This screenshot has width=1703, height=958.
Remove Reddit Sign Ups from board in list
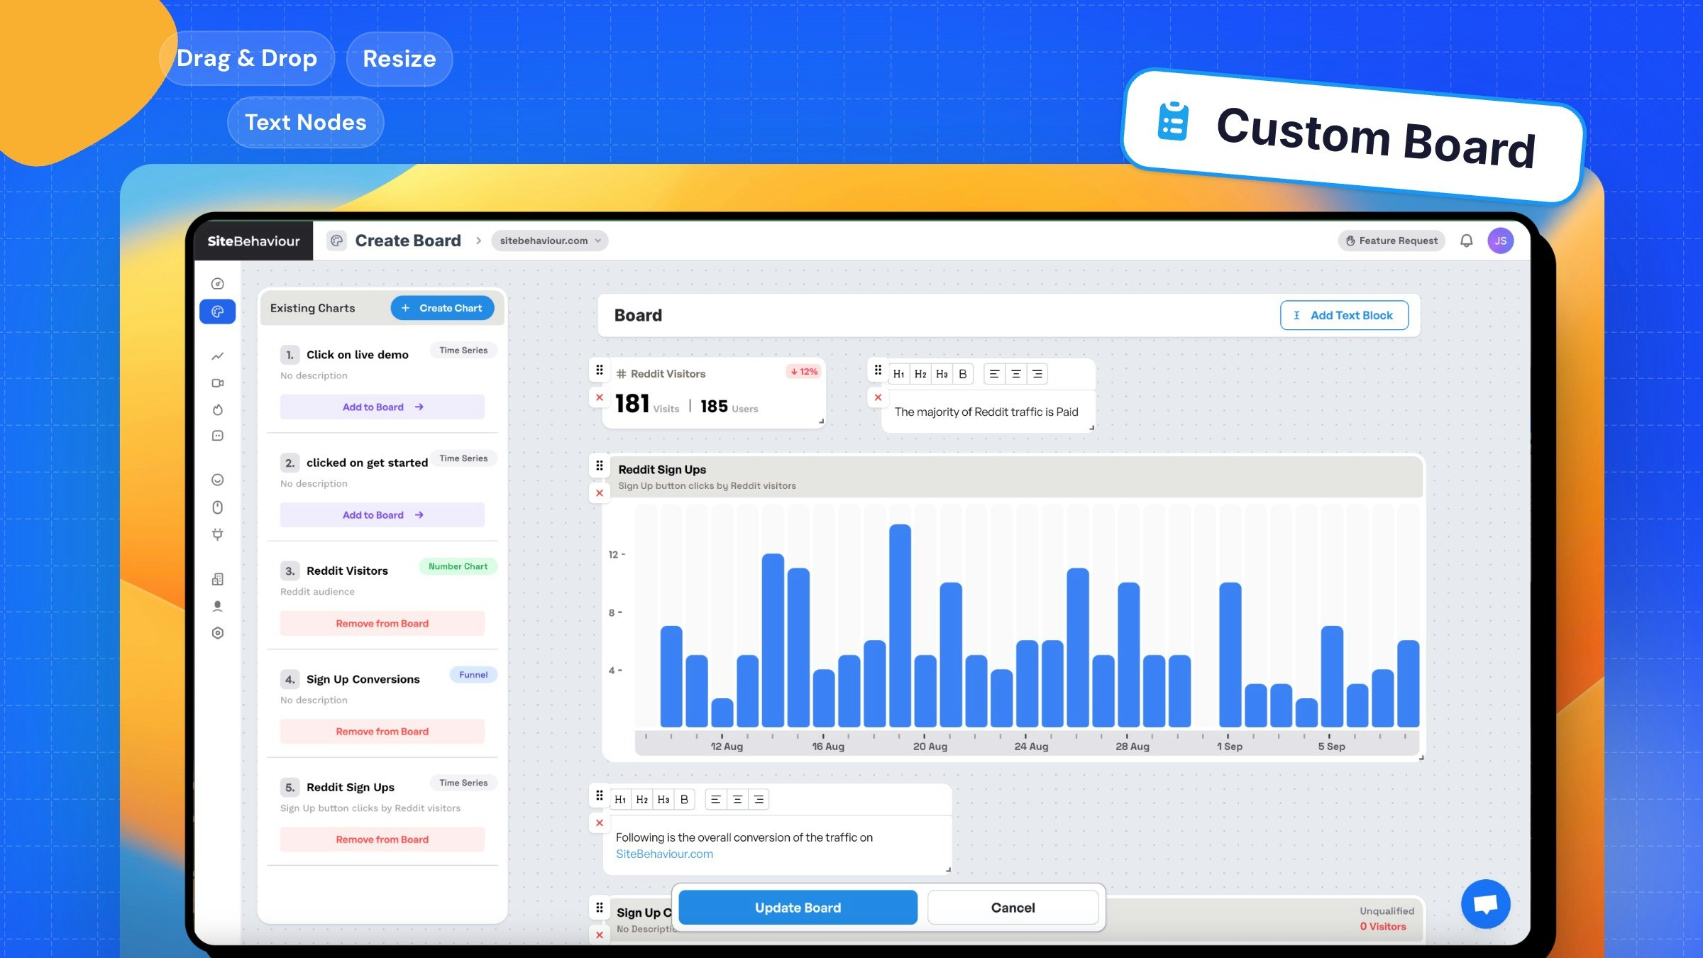[x=382, y=839]
